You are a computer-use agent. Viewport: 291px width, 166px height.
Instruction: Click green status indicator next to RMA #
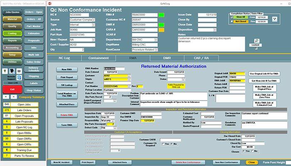(161, 15)
